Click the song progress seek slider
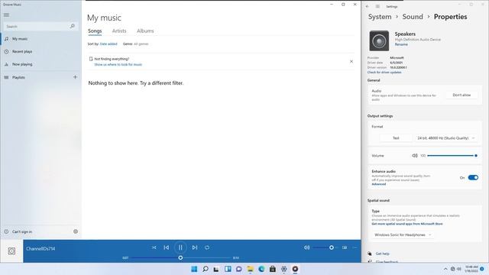The width and height of the screenshot is (489, 275). 180,258
